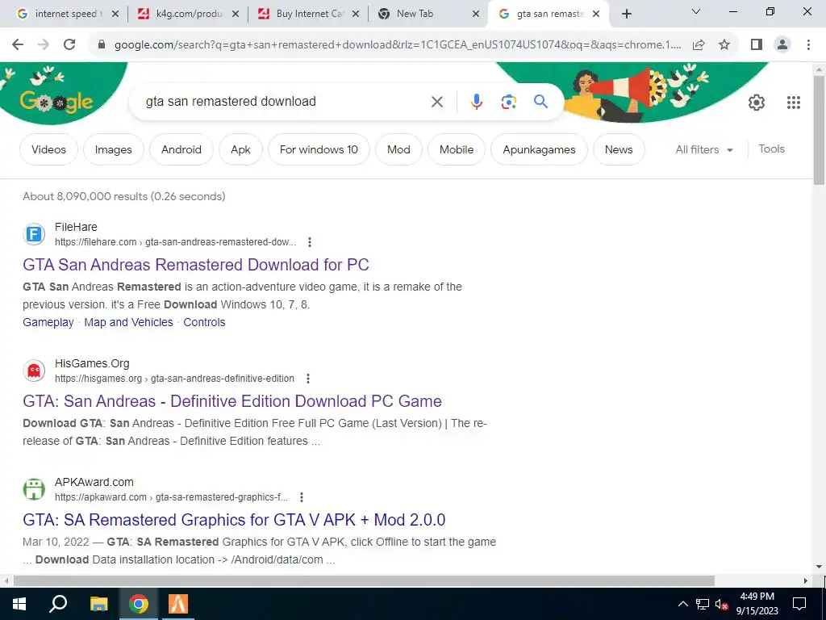Open the Windows Start menu
Image resolution: width=826 pixels, height=620 pixels.
tap(19, 604)
